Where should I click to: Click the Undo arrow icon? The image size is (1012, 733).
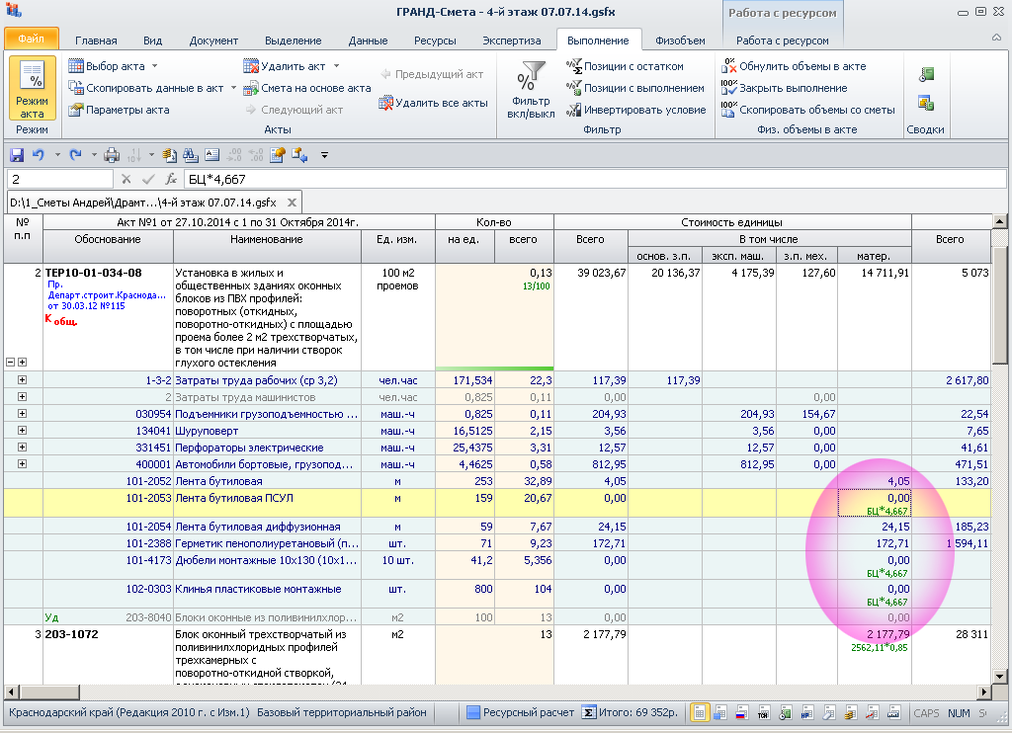[x=39, y=154]
